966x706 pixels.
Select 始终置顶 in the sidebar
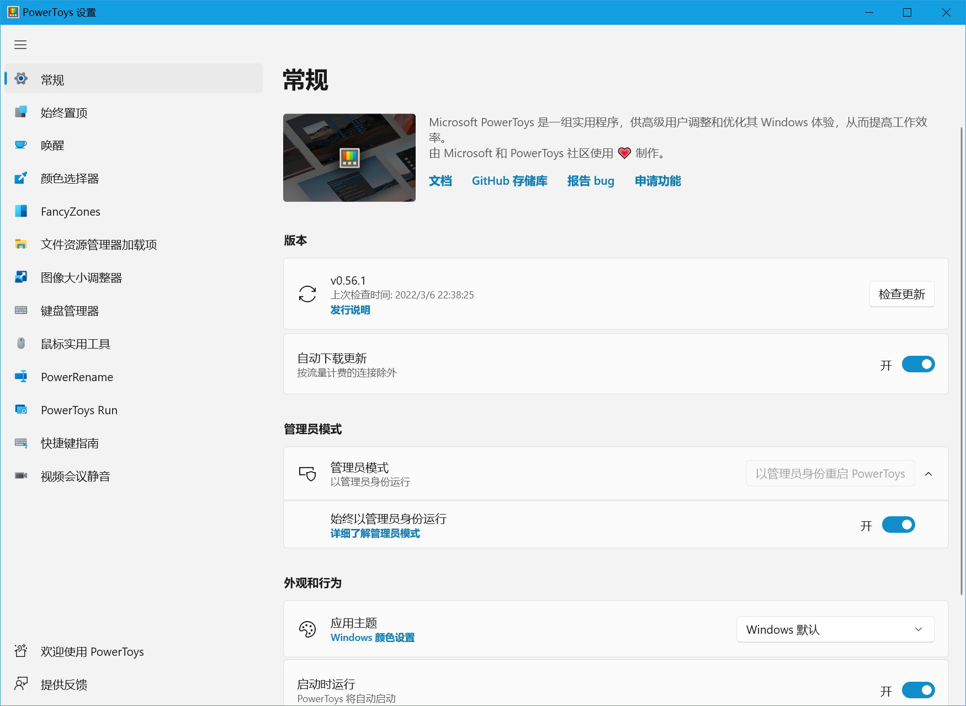pos(134,113)
